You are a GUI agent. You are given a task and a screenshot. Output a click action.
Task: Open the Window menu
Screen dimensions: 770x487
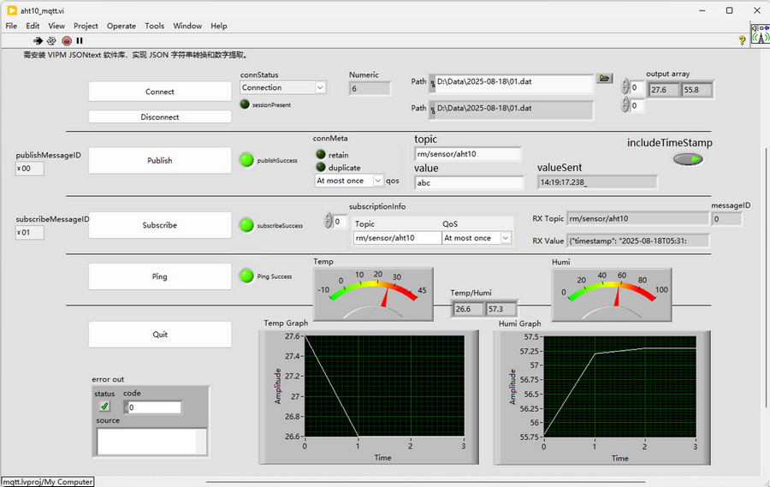coord(187,26)
